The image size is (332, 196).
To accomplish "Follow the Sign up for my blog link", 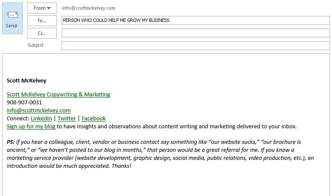I will (31, 127).
